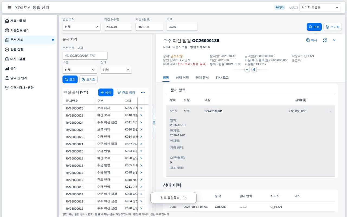Click 초기화 in 문서 처리 panel
The height and width of the screenshot is (217, 347).
(88, 79)
